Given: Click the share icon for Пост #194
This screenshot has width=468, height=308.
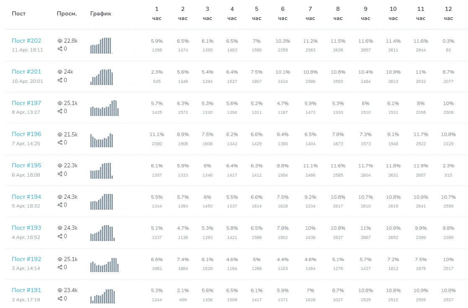Looking at the screenshot, I should tap(59, 205).
